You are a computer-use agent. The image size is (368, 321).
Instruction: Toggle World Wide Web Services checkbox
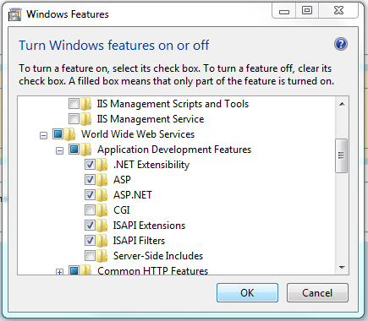click(58, 134)
